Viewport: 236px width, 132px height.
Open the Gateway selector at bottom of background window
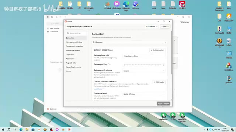(x=63, y=109)
